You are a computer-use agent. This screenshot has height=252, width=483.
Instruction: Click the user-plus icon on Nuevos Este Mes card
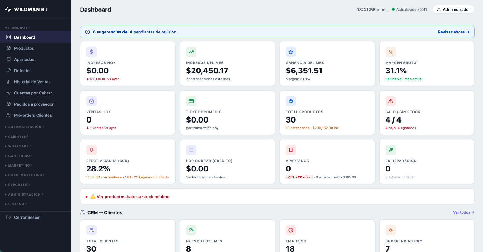pyautogui.click(x=191, y=230)
